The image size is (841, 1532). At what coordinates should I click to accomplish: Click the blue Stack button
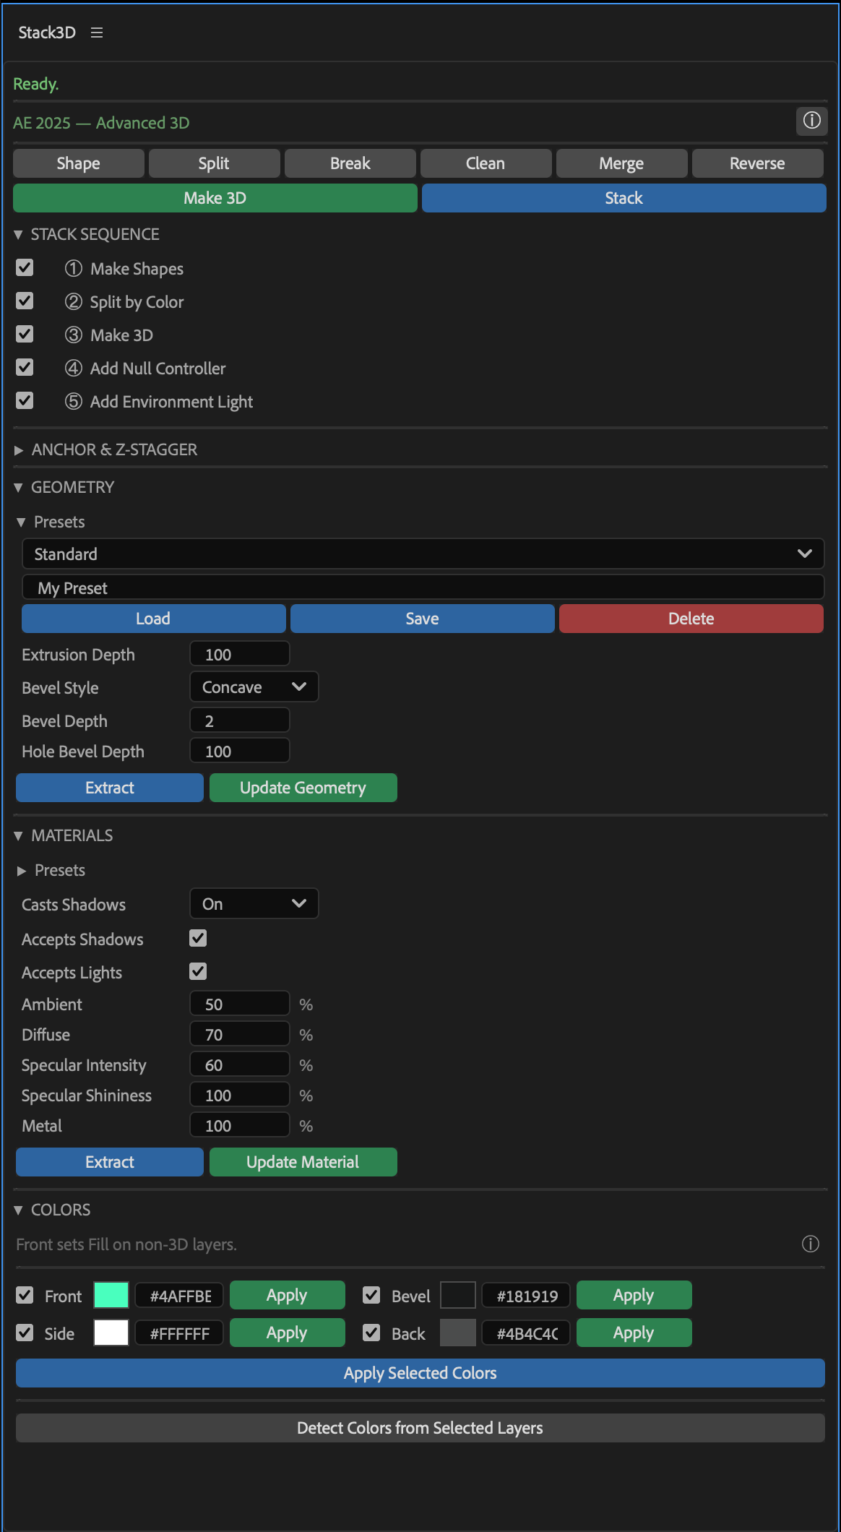click(x=624, y=198)
